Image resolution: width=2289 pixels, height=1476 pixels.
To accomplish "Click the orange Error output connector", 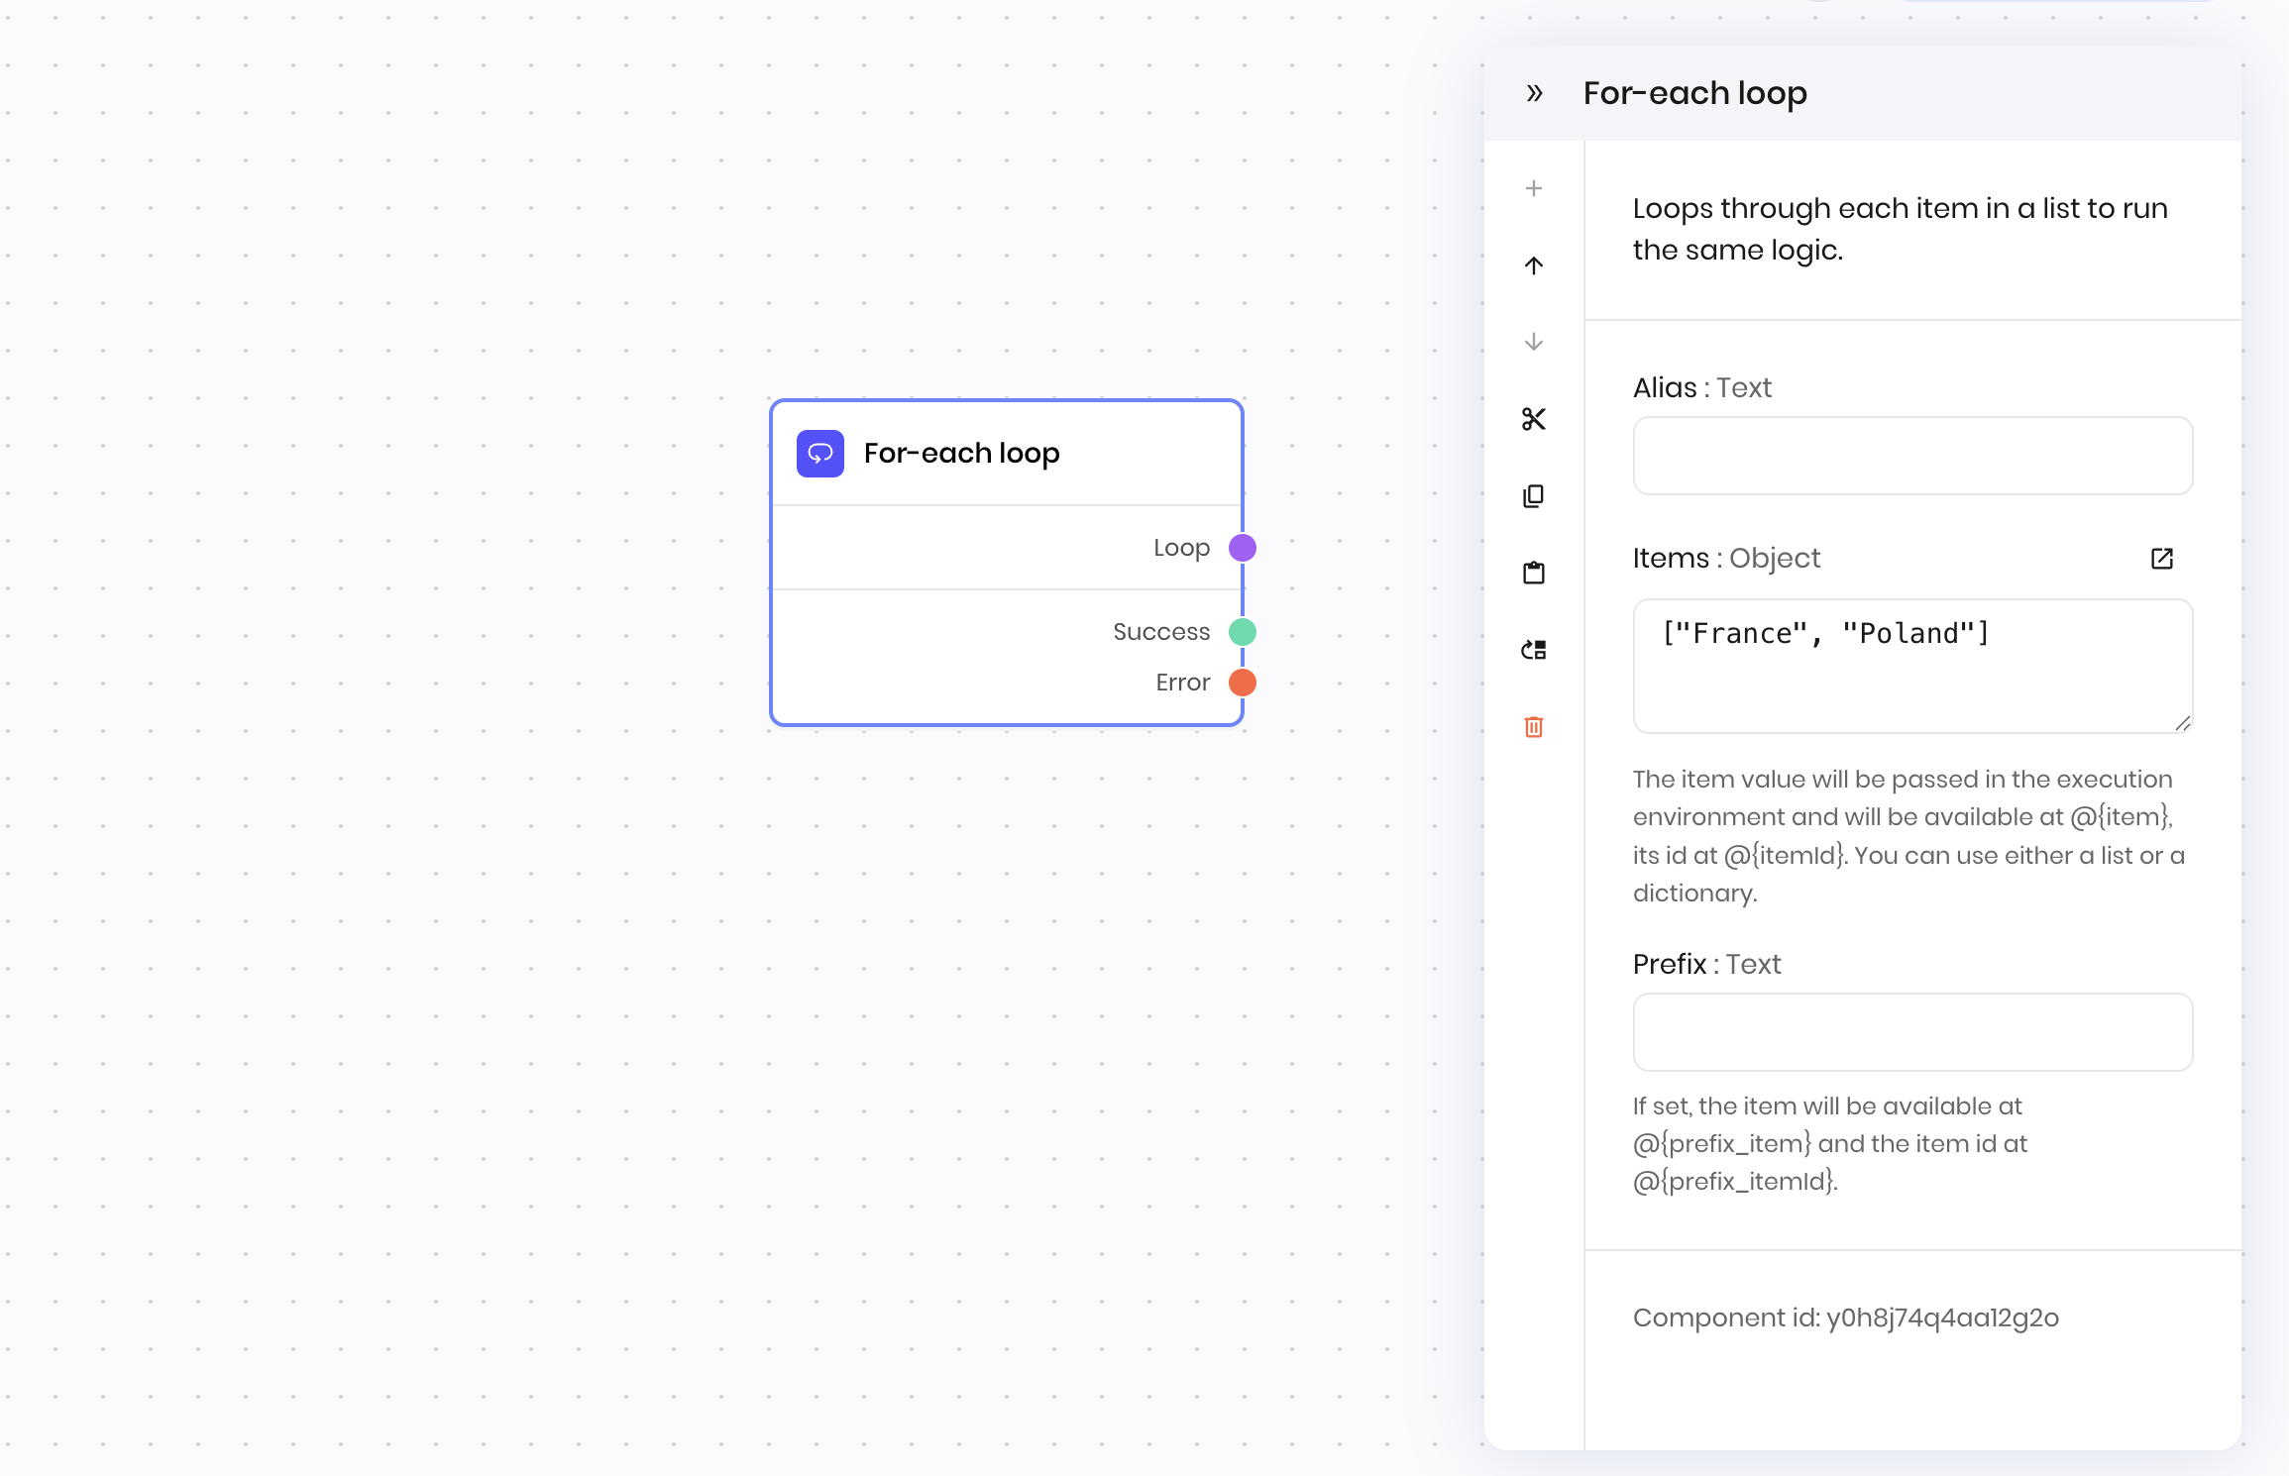I will coord(1243,683).
